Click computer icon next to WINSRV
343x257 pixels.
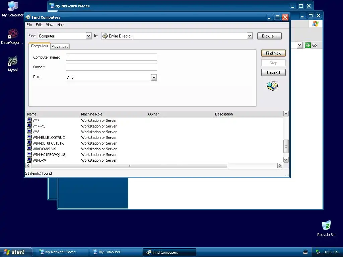29,160
